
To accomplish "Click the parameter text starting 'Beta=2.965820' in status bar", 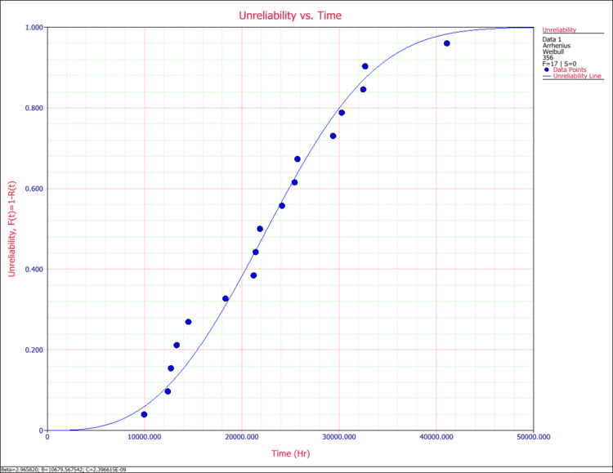I will coord(63,470).
